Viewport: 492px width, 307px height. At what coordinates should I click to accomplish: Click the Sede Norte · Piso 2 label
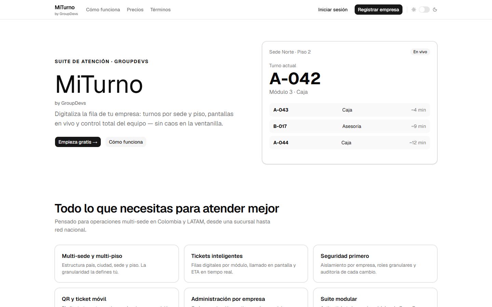pyautogui.click(x=290, y=52)
